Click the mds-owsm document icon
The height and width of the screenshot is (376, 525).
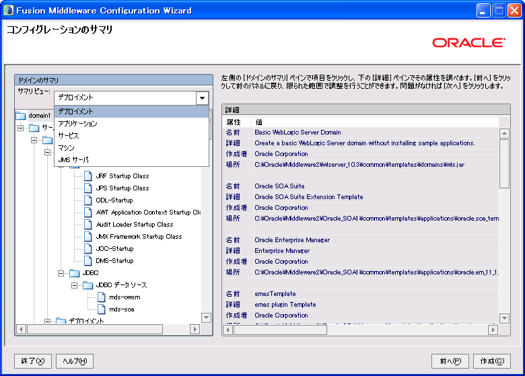tap(102, 297)
